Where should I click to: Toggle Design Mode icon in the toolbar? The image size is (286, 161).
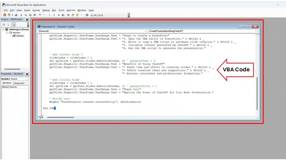pos(63,15)
